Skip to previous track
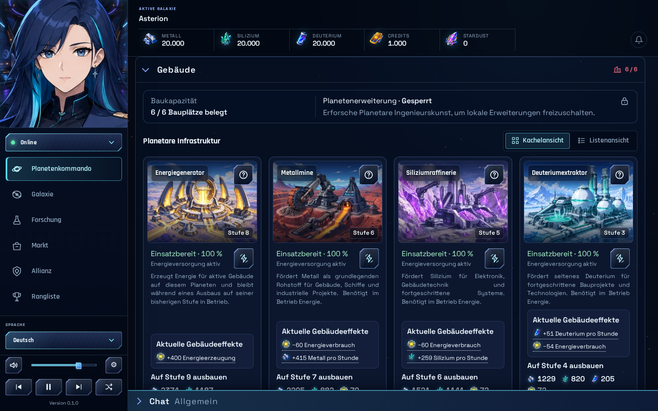Screen dimensions: 658x411 tap(19, 387)
